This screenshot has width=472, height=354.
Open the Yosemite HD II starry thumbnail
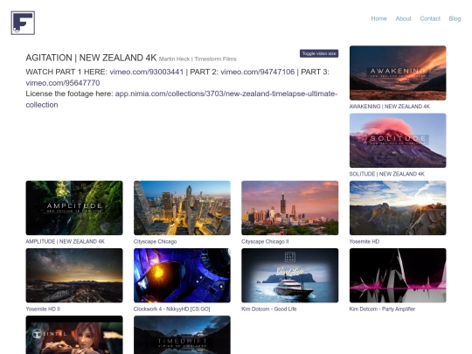(74, 275)
